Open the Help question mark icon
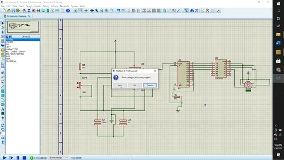 68,11
